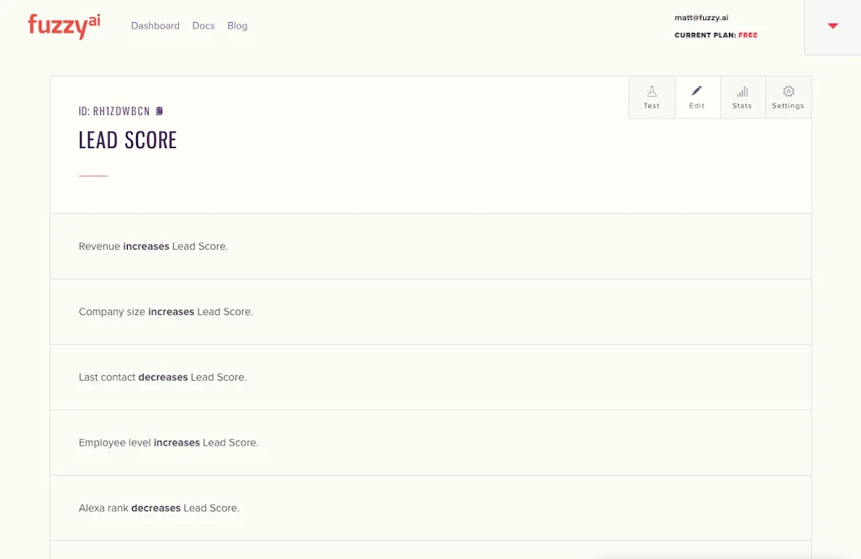View the Stats bar chart icon
This screenshot has width=861, height=559.
click(x=742, y=96)
